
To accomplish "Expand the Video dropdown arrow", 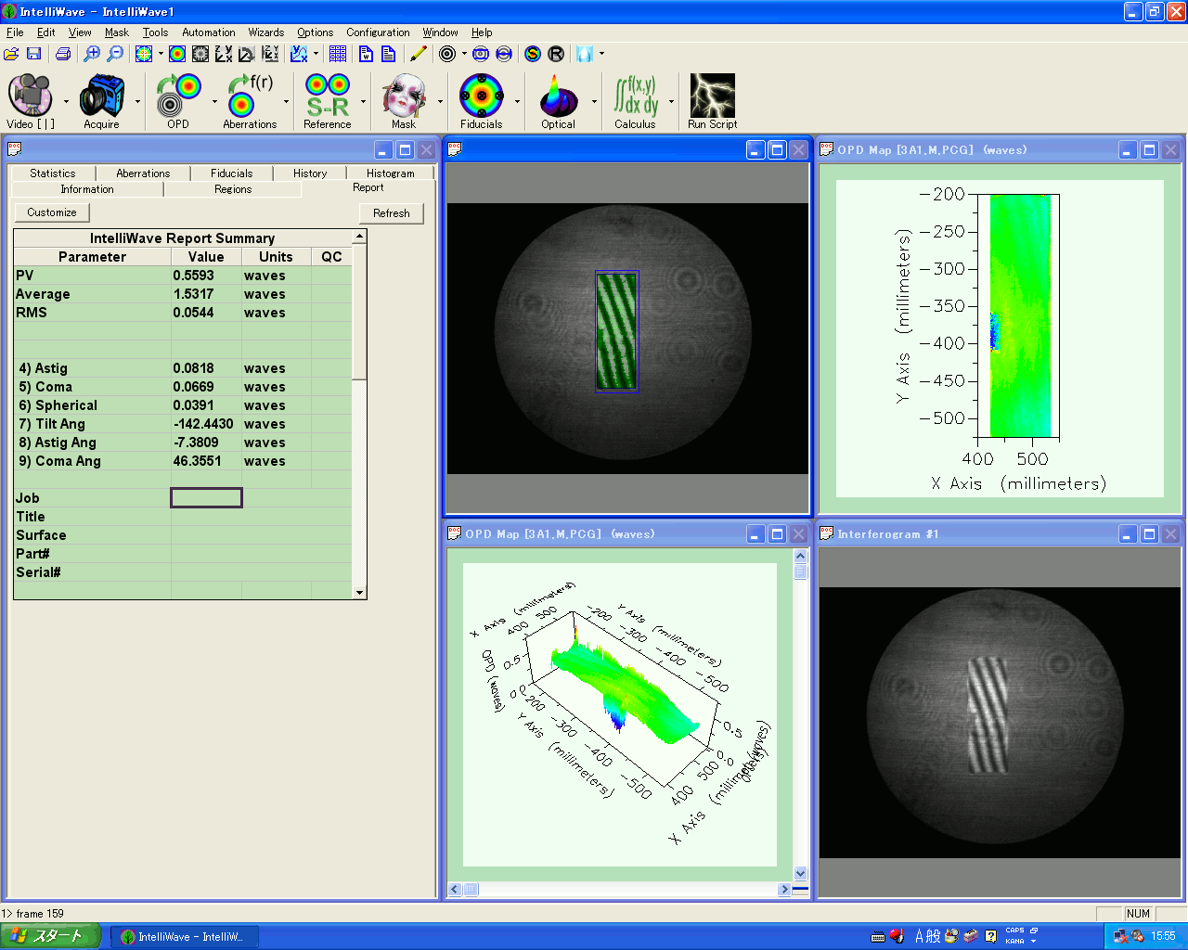I will click(x=65, y=101).
